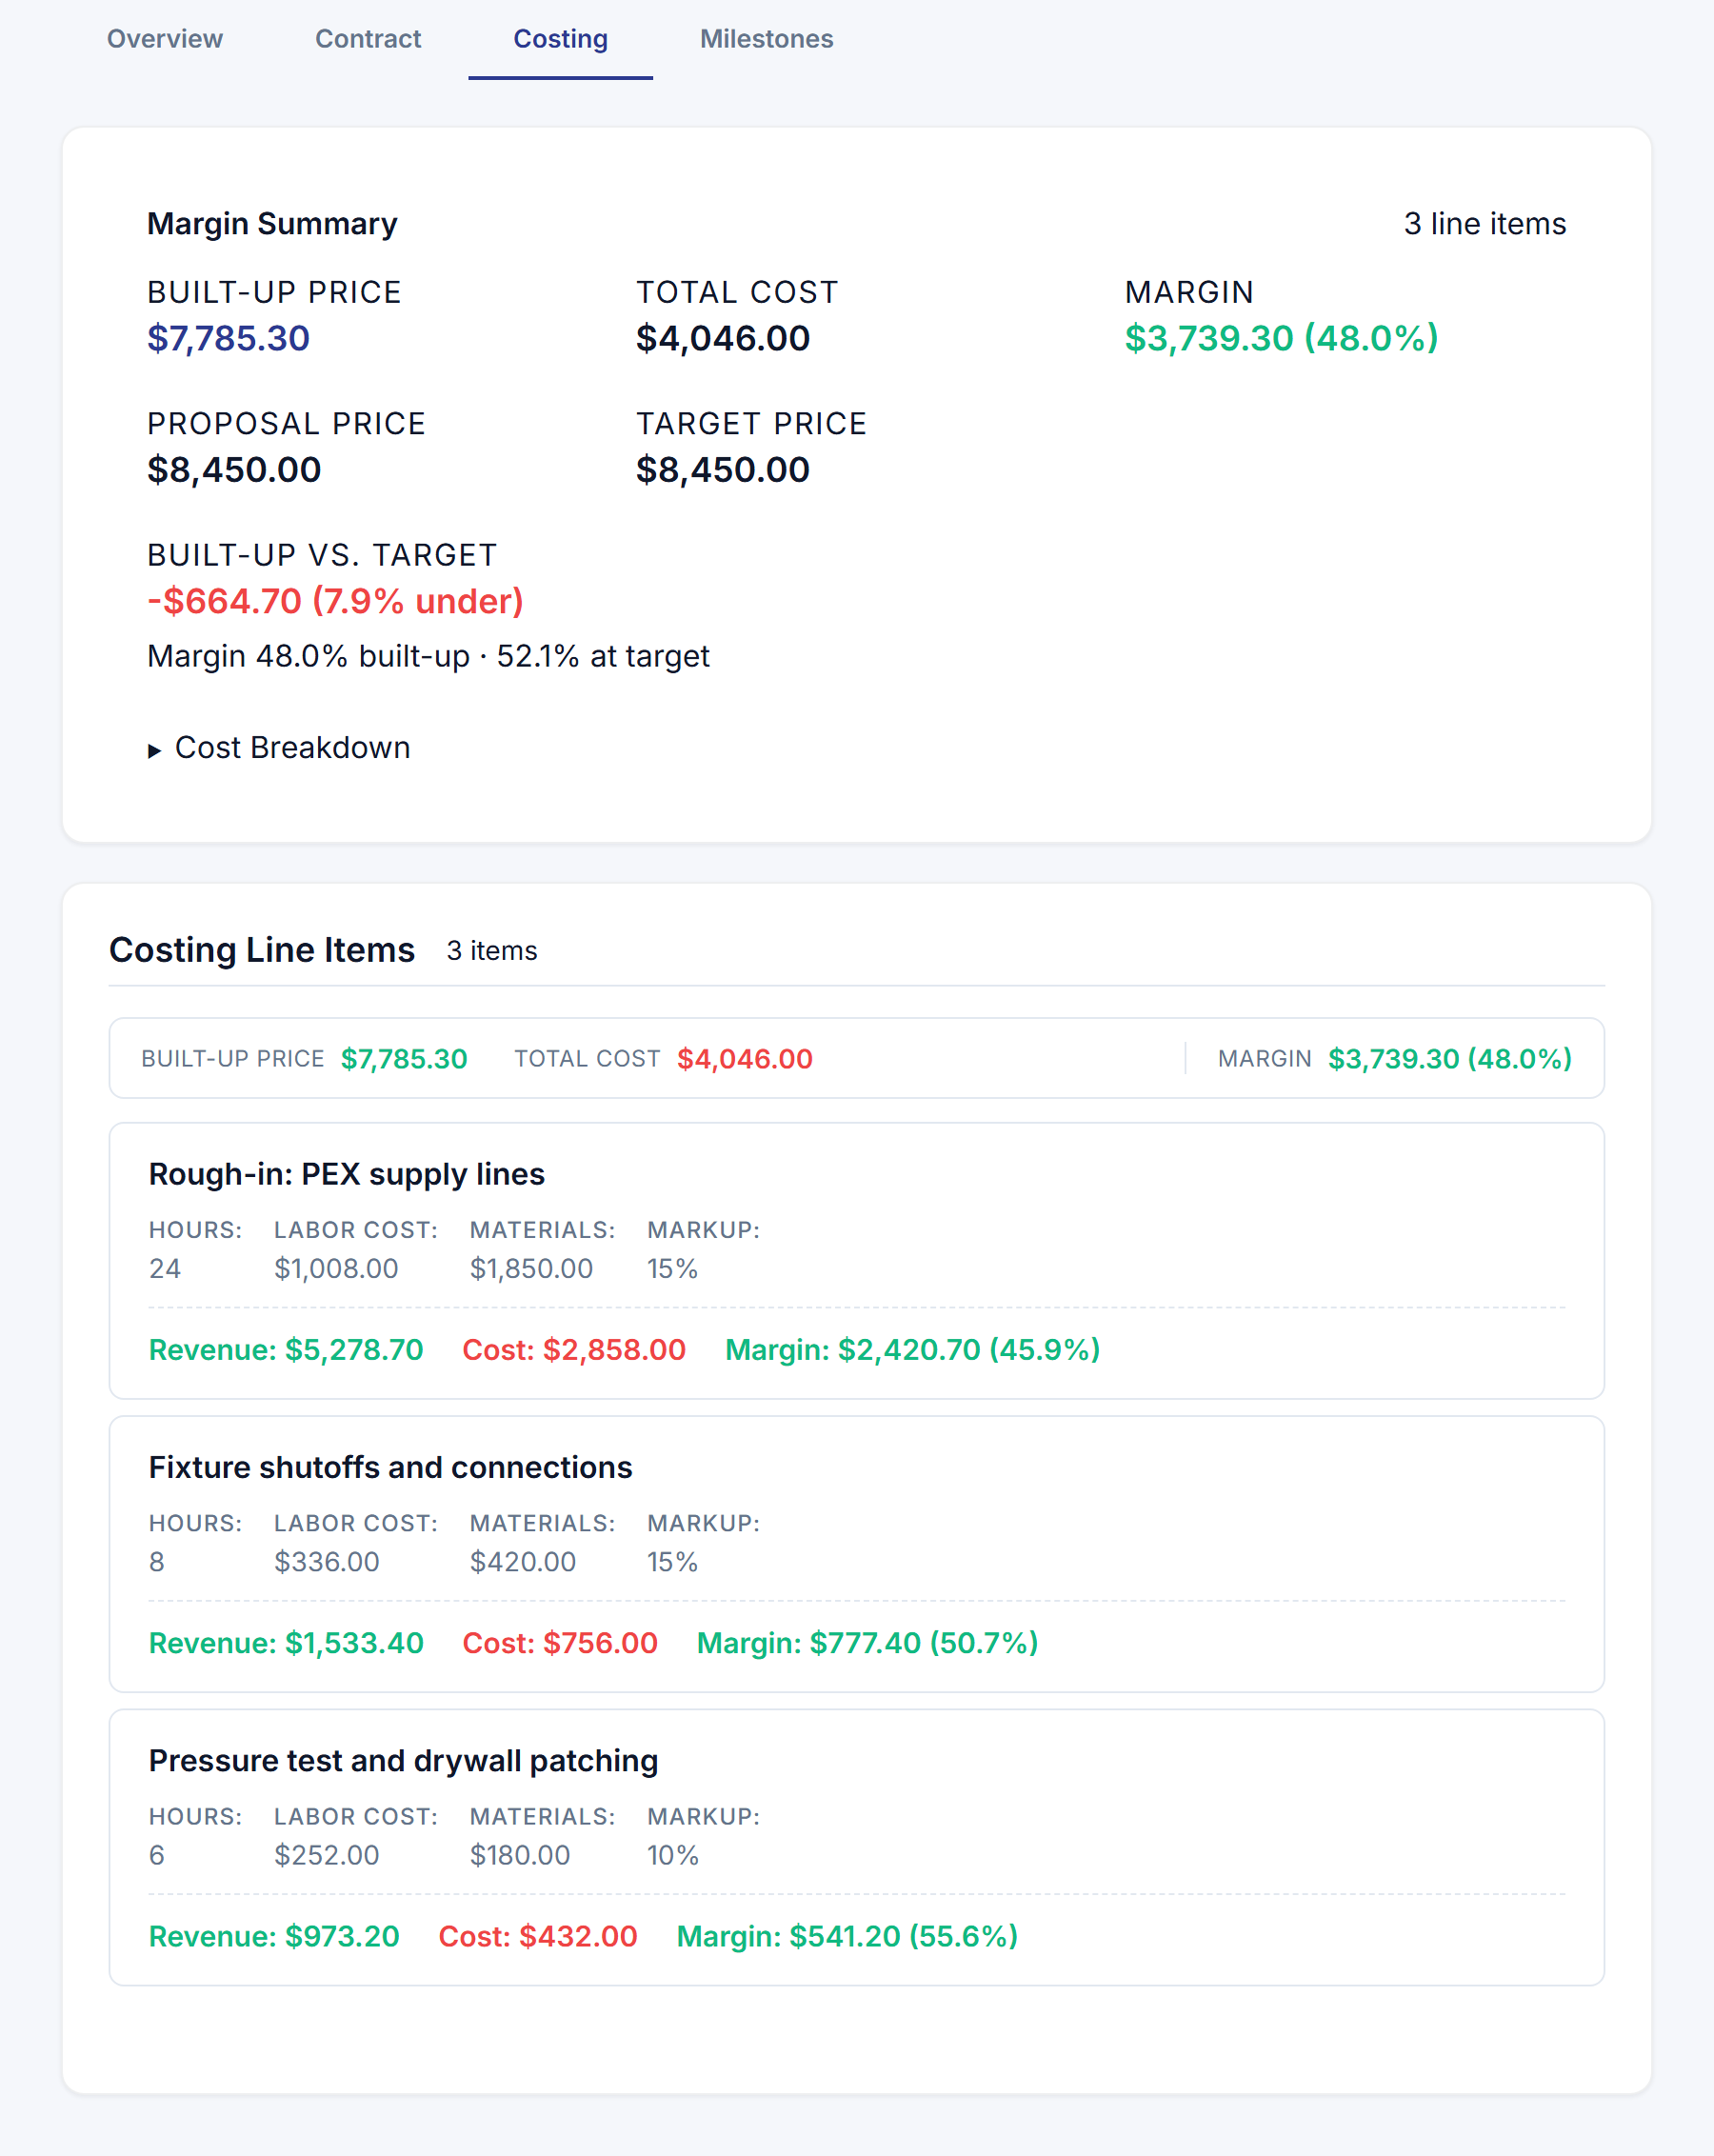
Task: Click the proposal price $8,450.00 value
Action: 234,470
